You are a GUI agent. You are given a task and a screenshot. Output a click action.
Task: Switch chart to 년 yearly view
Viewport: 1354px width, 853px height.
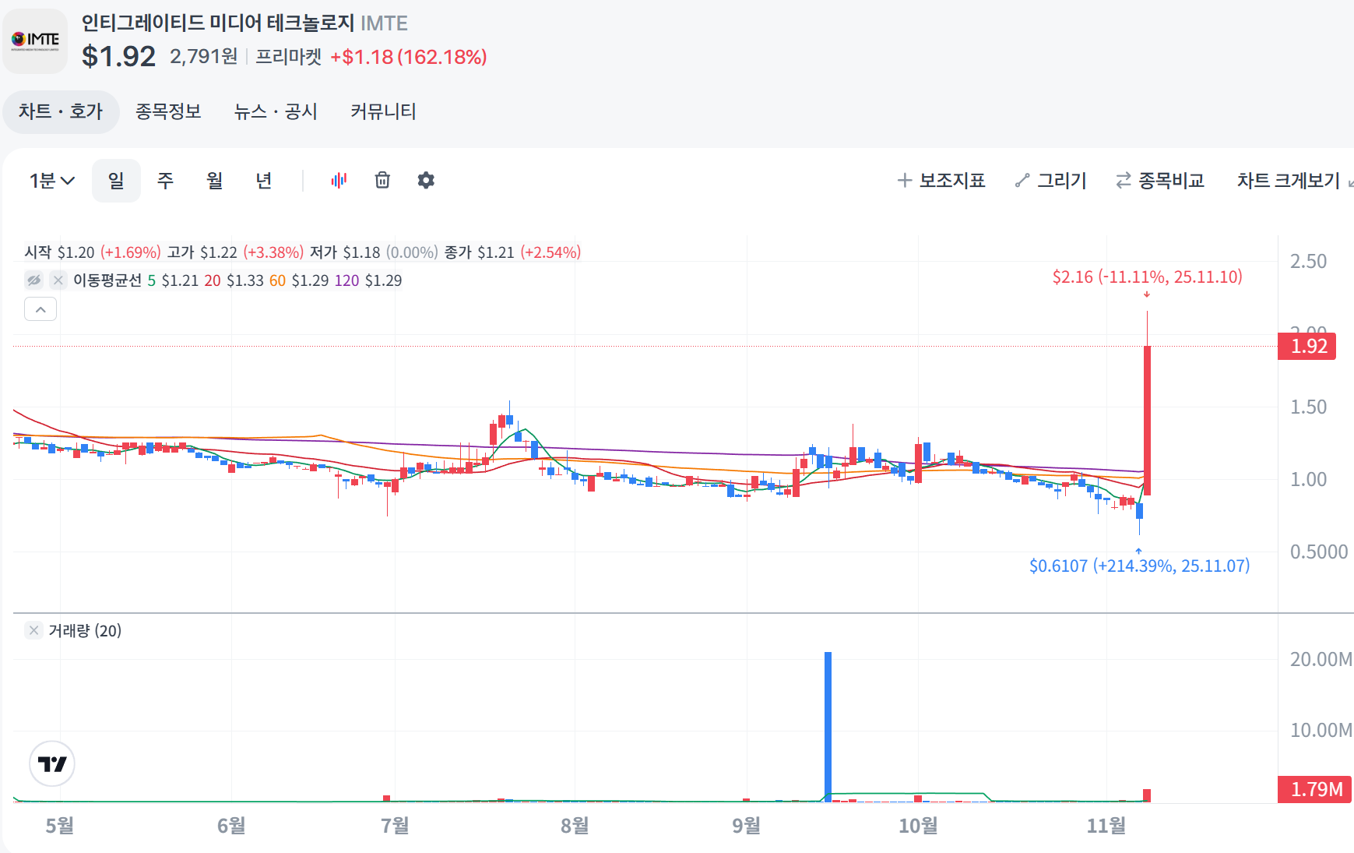[x=264, y=180]
